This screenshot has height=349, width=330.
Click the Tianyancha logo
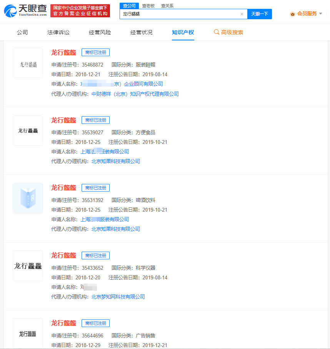(x=25, y=11)
